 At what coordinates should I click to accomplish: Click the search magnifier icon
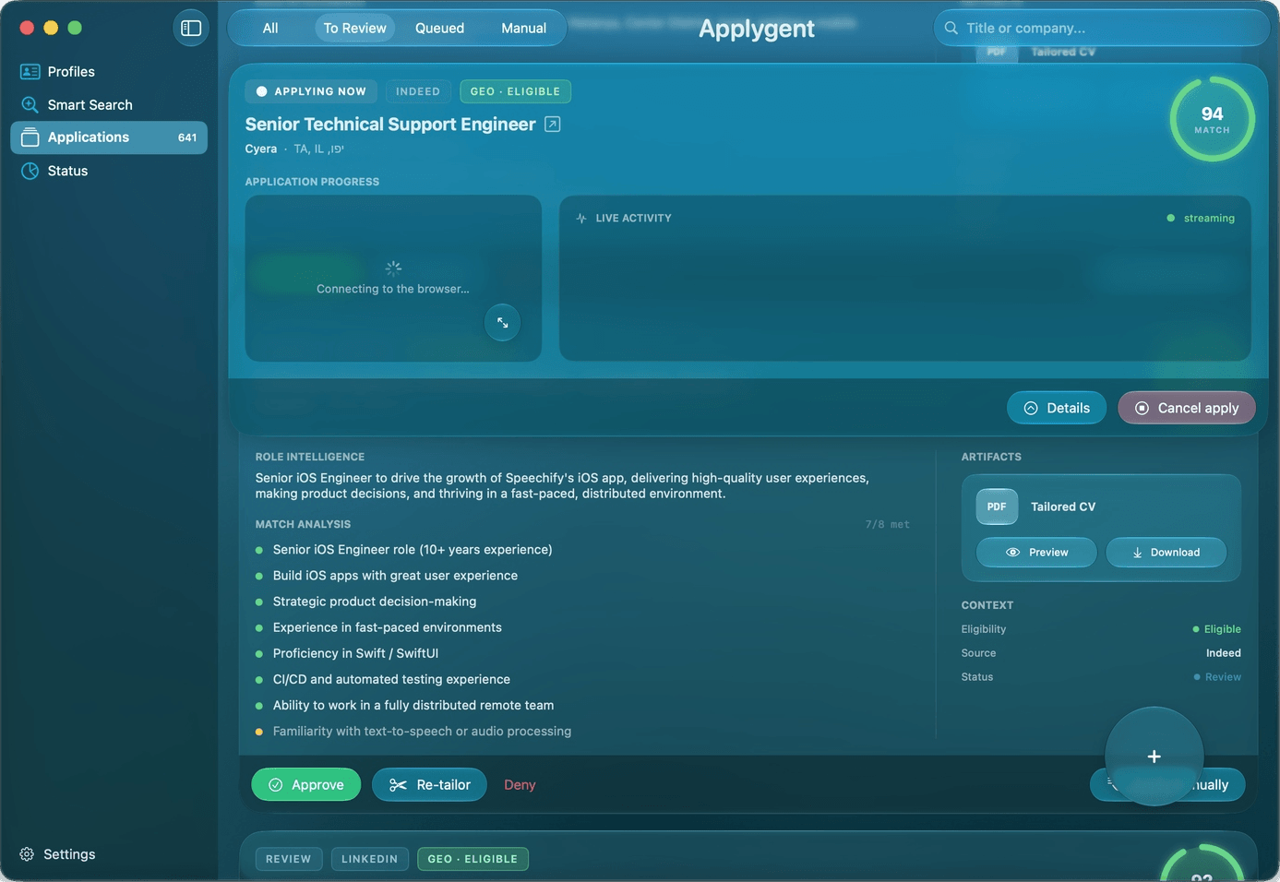pyautogui.click(x=951, y=28)
